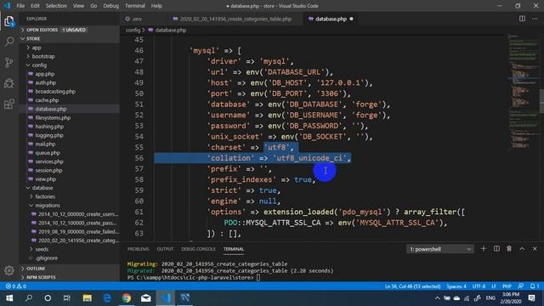
Task: Split the terminal panel
Action: [496, 249]
